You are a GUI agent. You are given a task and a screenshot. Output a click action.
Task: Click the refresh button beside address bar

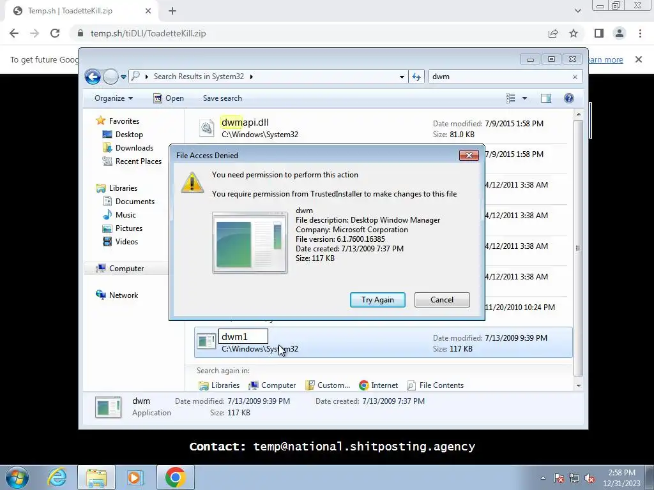[x=416, y=77]
